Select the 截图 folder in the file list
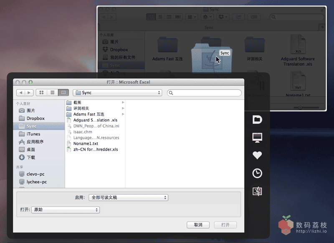 (95, 102)
